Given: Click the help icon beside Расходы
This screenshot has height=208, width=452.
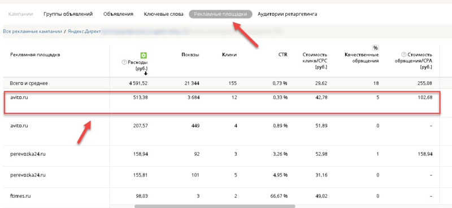Looking at the screenshot, I should [124, 62].
